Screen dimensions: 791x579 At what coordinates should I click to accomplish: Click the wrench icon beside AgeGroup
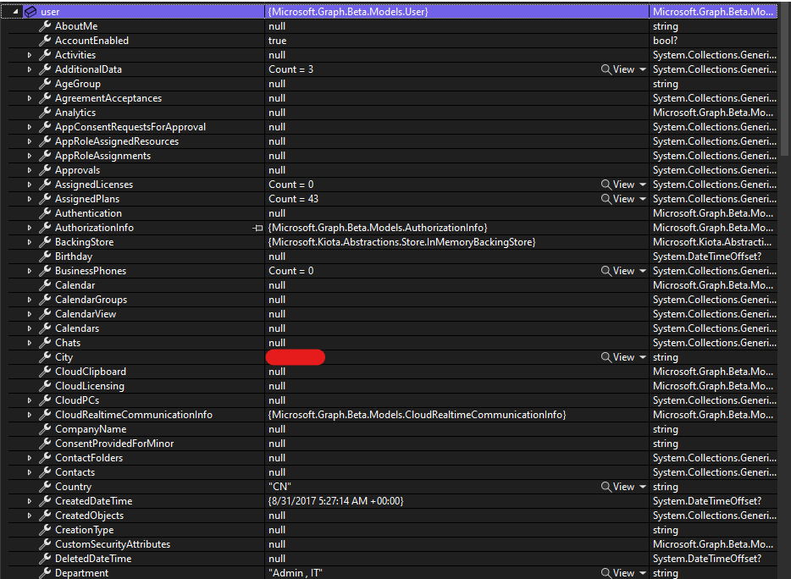46,84
